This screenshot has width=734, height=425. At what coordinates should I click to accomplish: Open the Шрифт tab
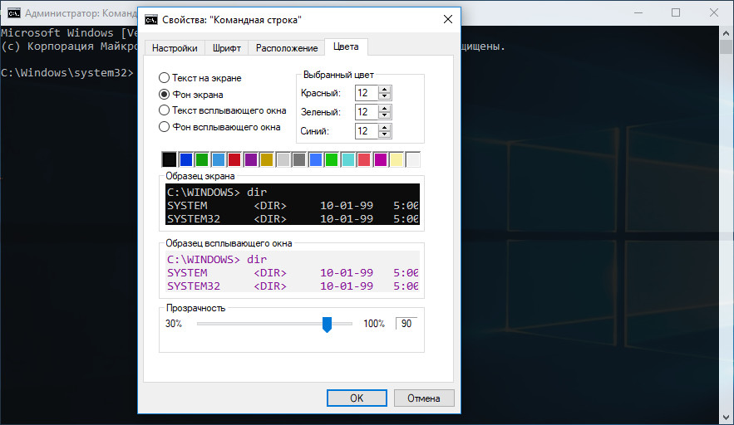point(227,48)
